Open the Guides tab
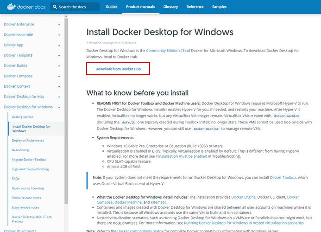 click(x=111, y=7)
